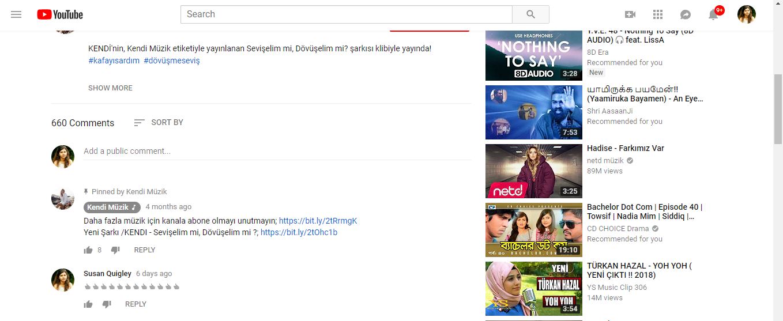
Task: Open the #kafayısardım hashtag link
Action: pos(114,61)
